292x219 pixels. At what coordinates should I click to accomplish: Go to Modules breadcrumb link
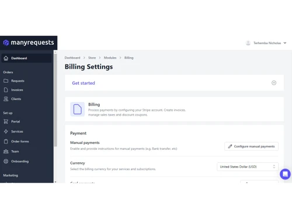tap(110, 58)
